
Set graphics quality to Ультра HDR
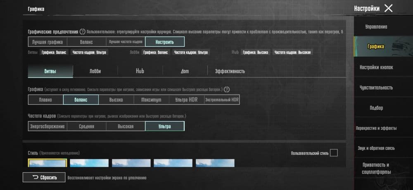pos(187,100)
